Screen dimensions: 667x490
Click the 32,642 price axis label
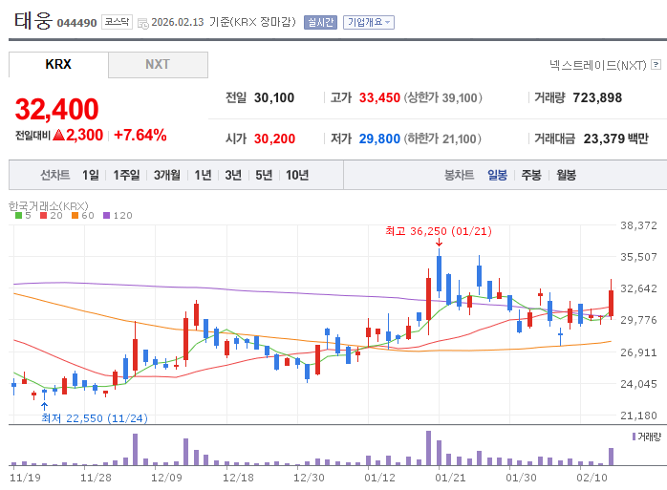coord(638,288)
